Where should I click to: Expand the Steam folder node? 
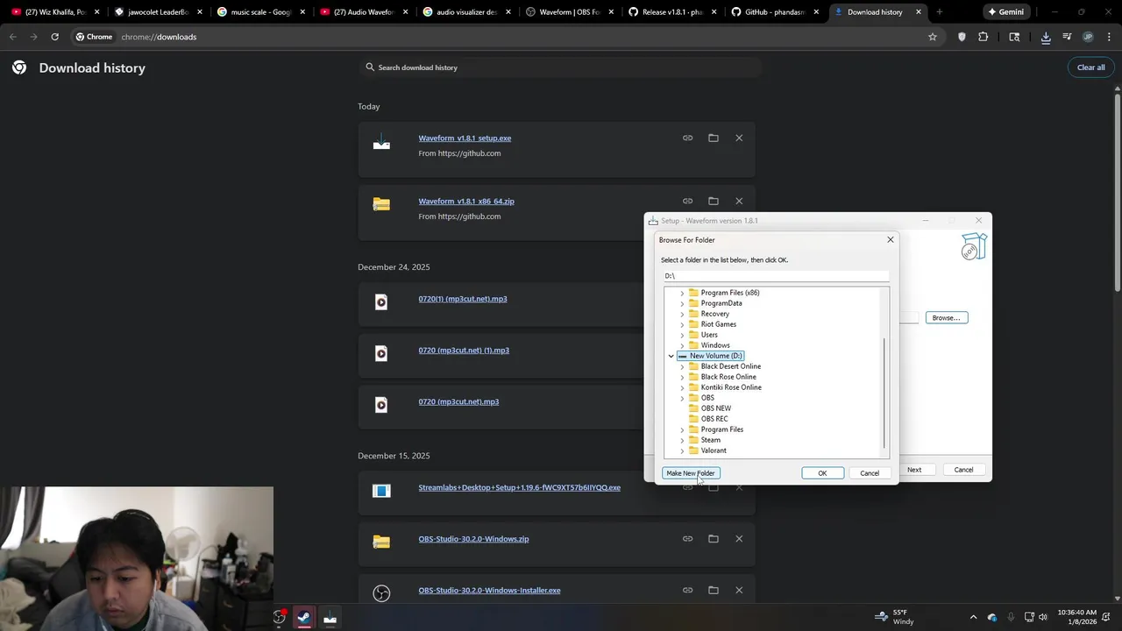[x=682, y=440]
